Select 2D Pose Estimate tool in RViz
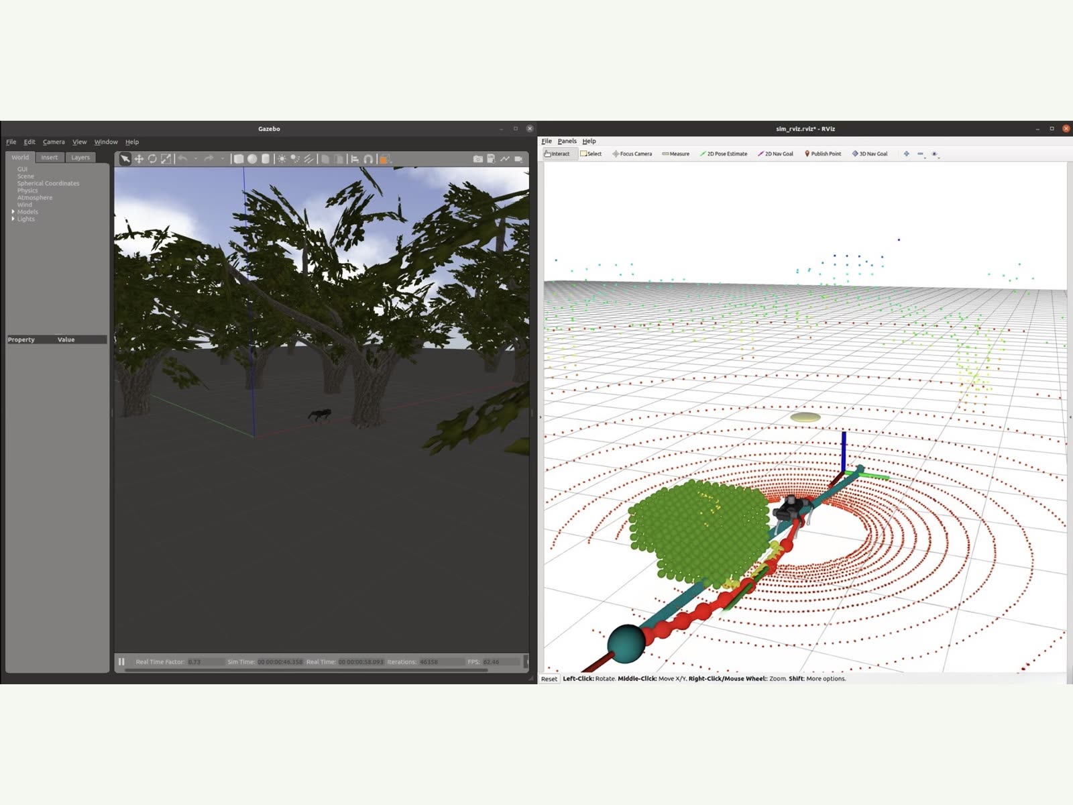The width and height of the screenshot is (1073, 805). point(723,154)
